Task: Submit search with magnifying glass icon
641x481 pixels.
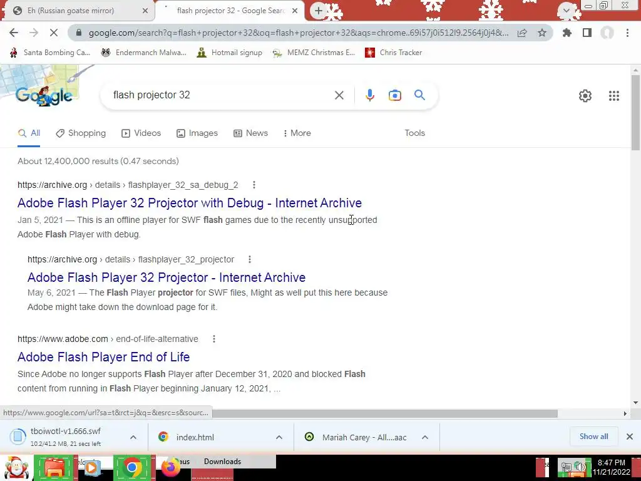Action: pos(420,95)
